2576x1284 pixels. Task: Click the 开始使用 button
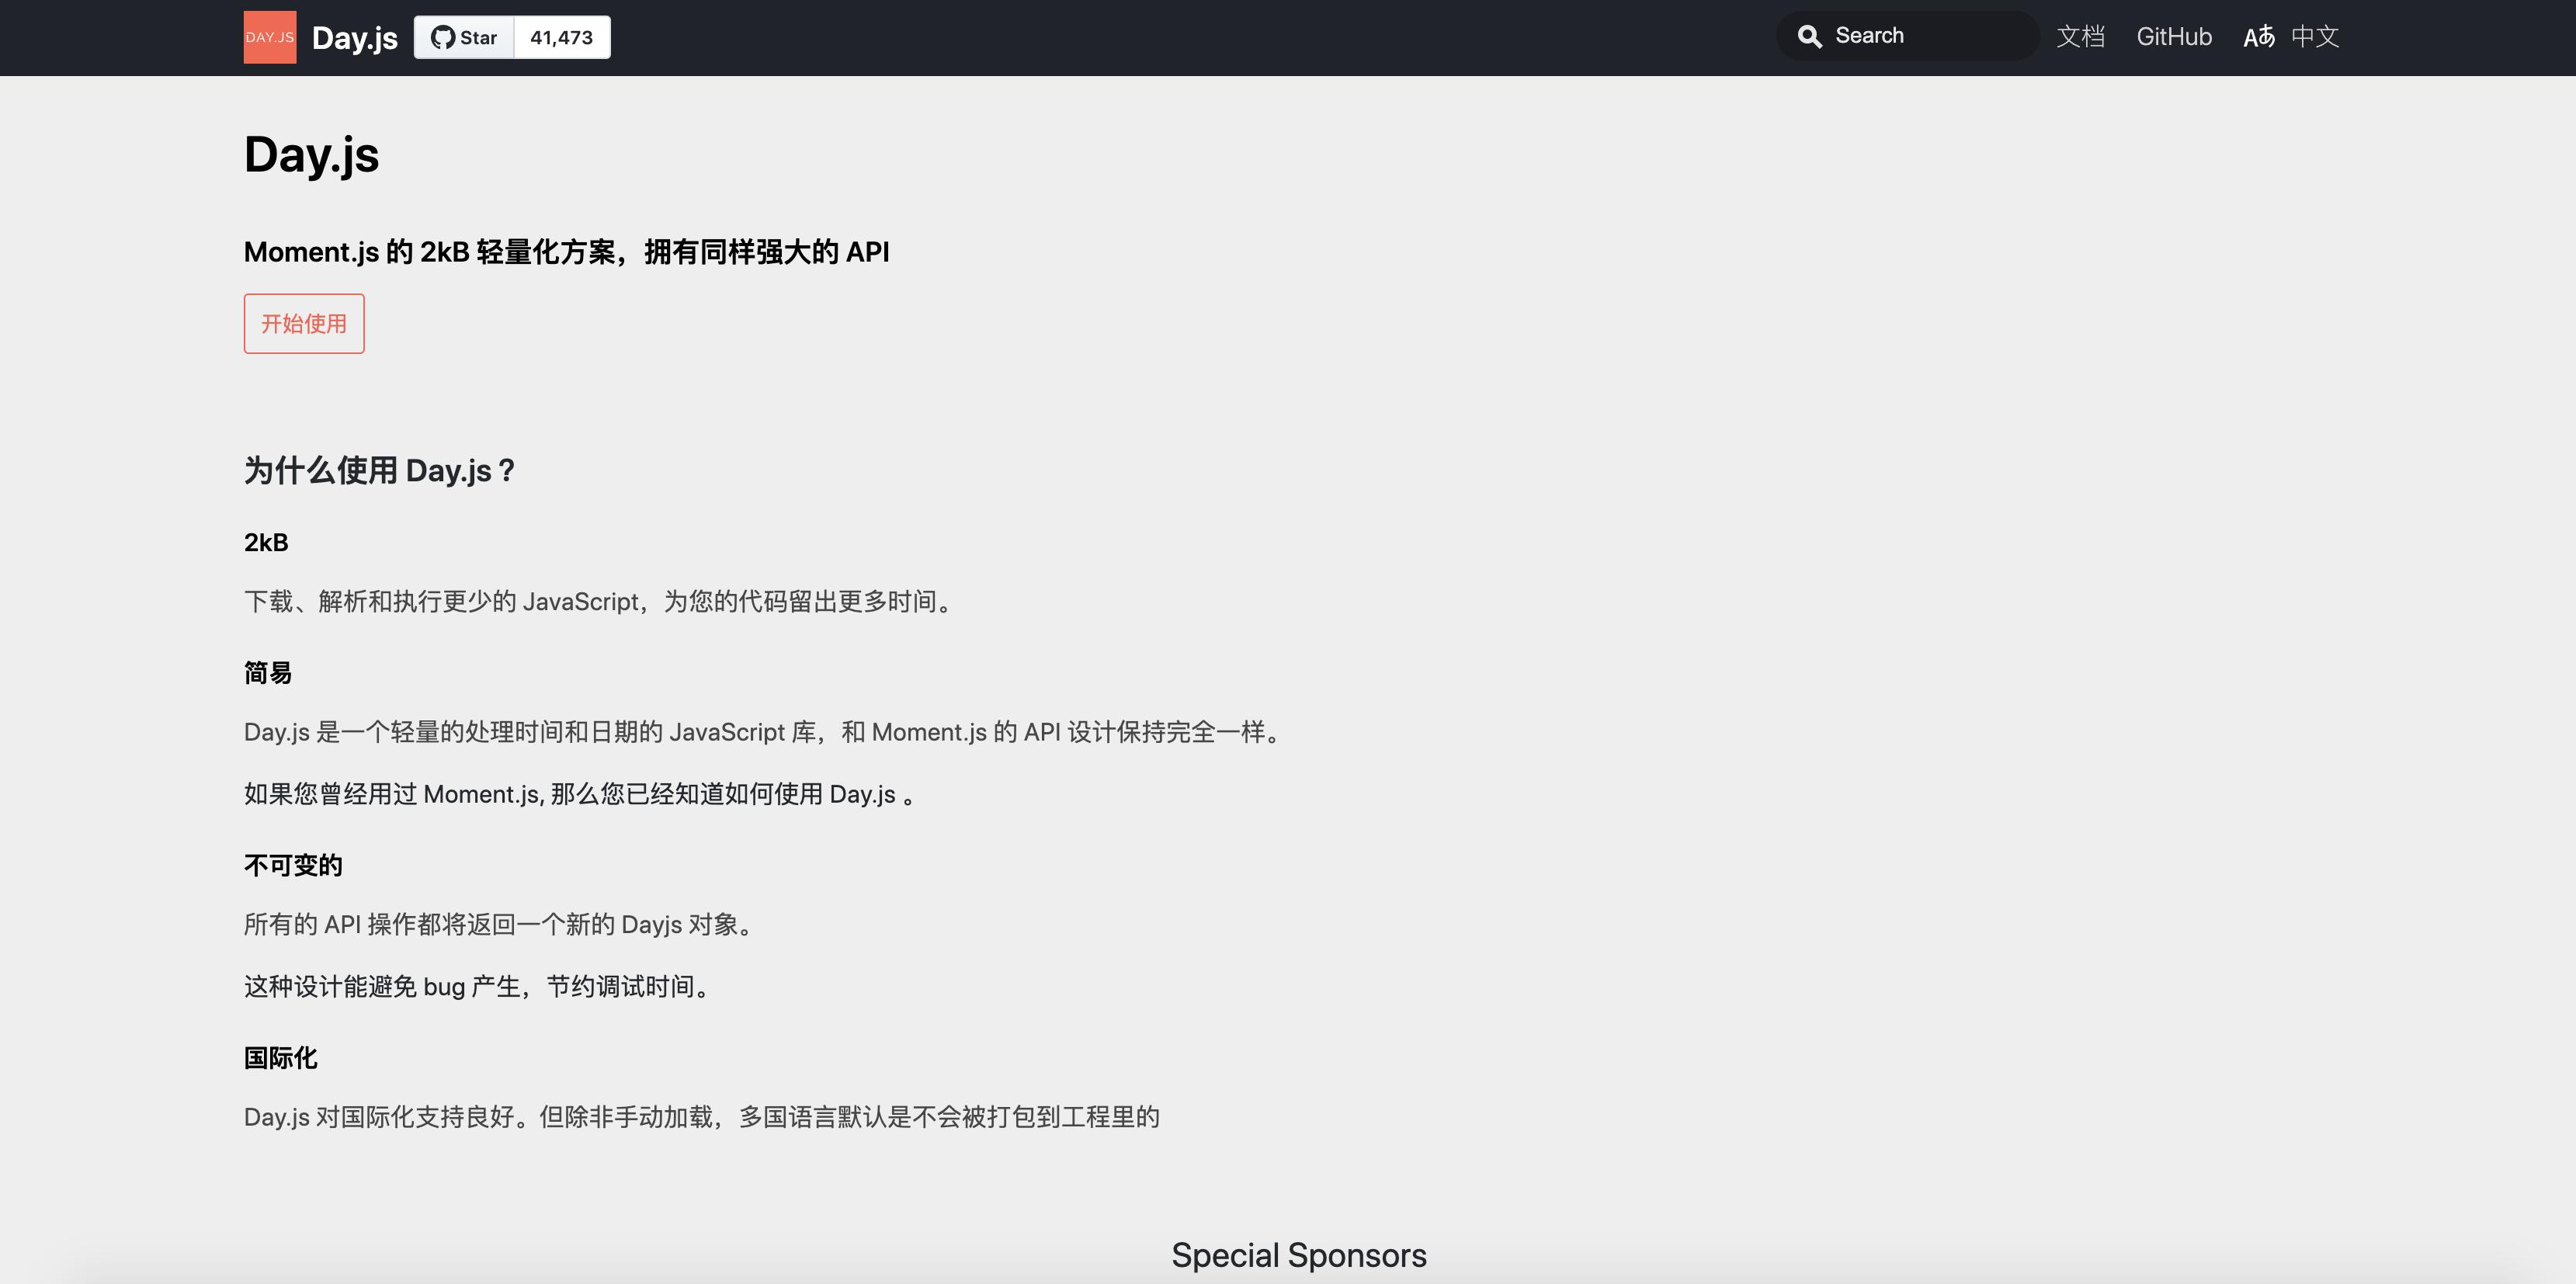[303, 323]
